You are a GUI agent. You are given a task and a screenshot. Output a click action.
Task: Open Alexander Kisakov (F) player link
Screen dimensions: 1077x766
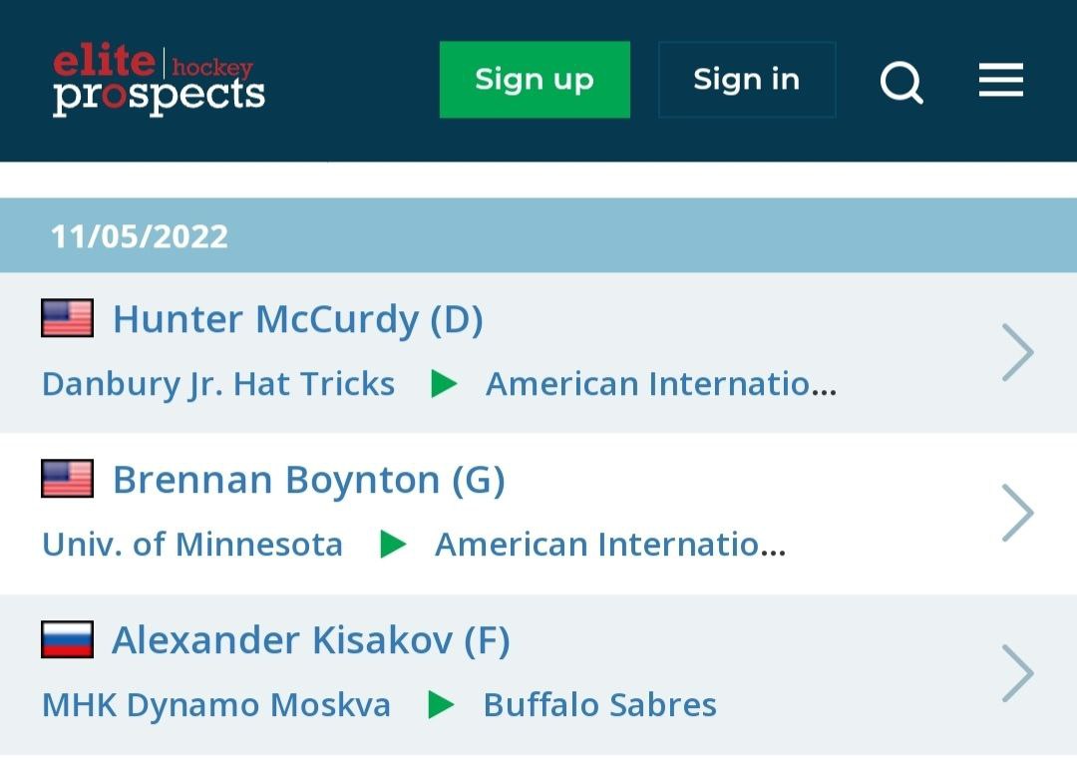click(311, 640)
